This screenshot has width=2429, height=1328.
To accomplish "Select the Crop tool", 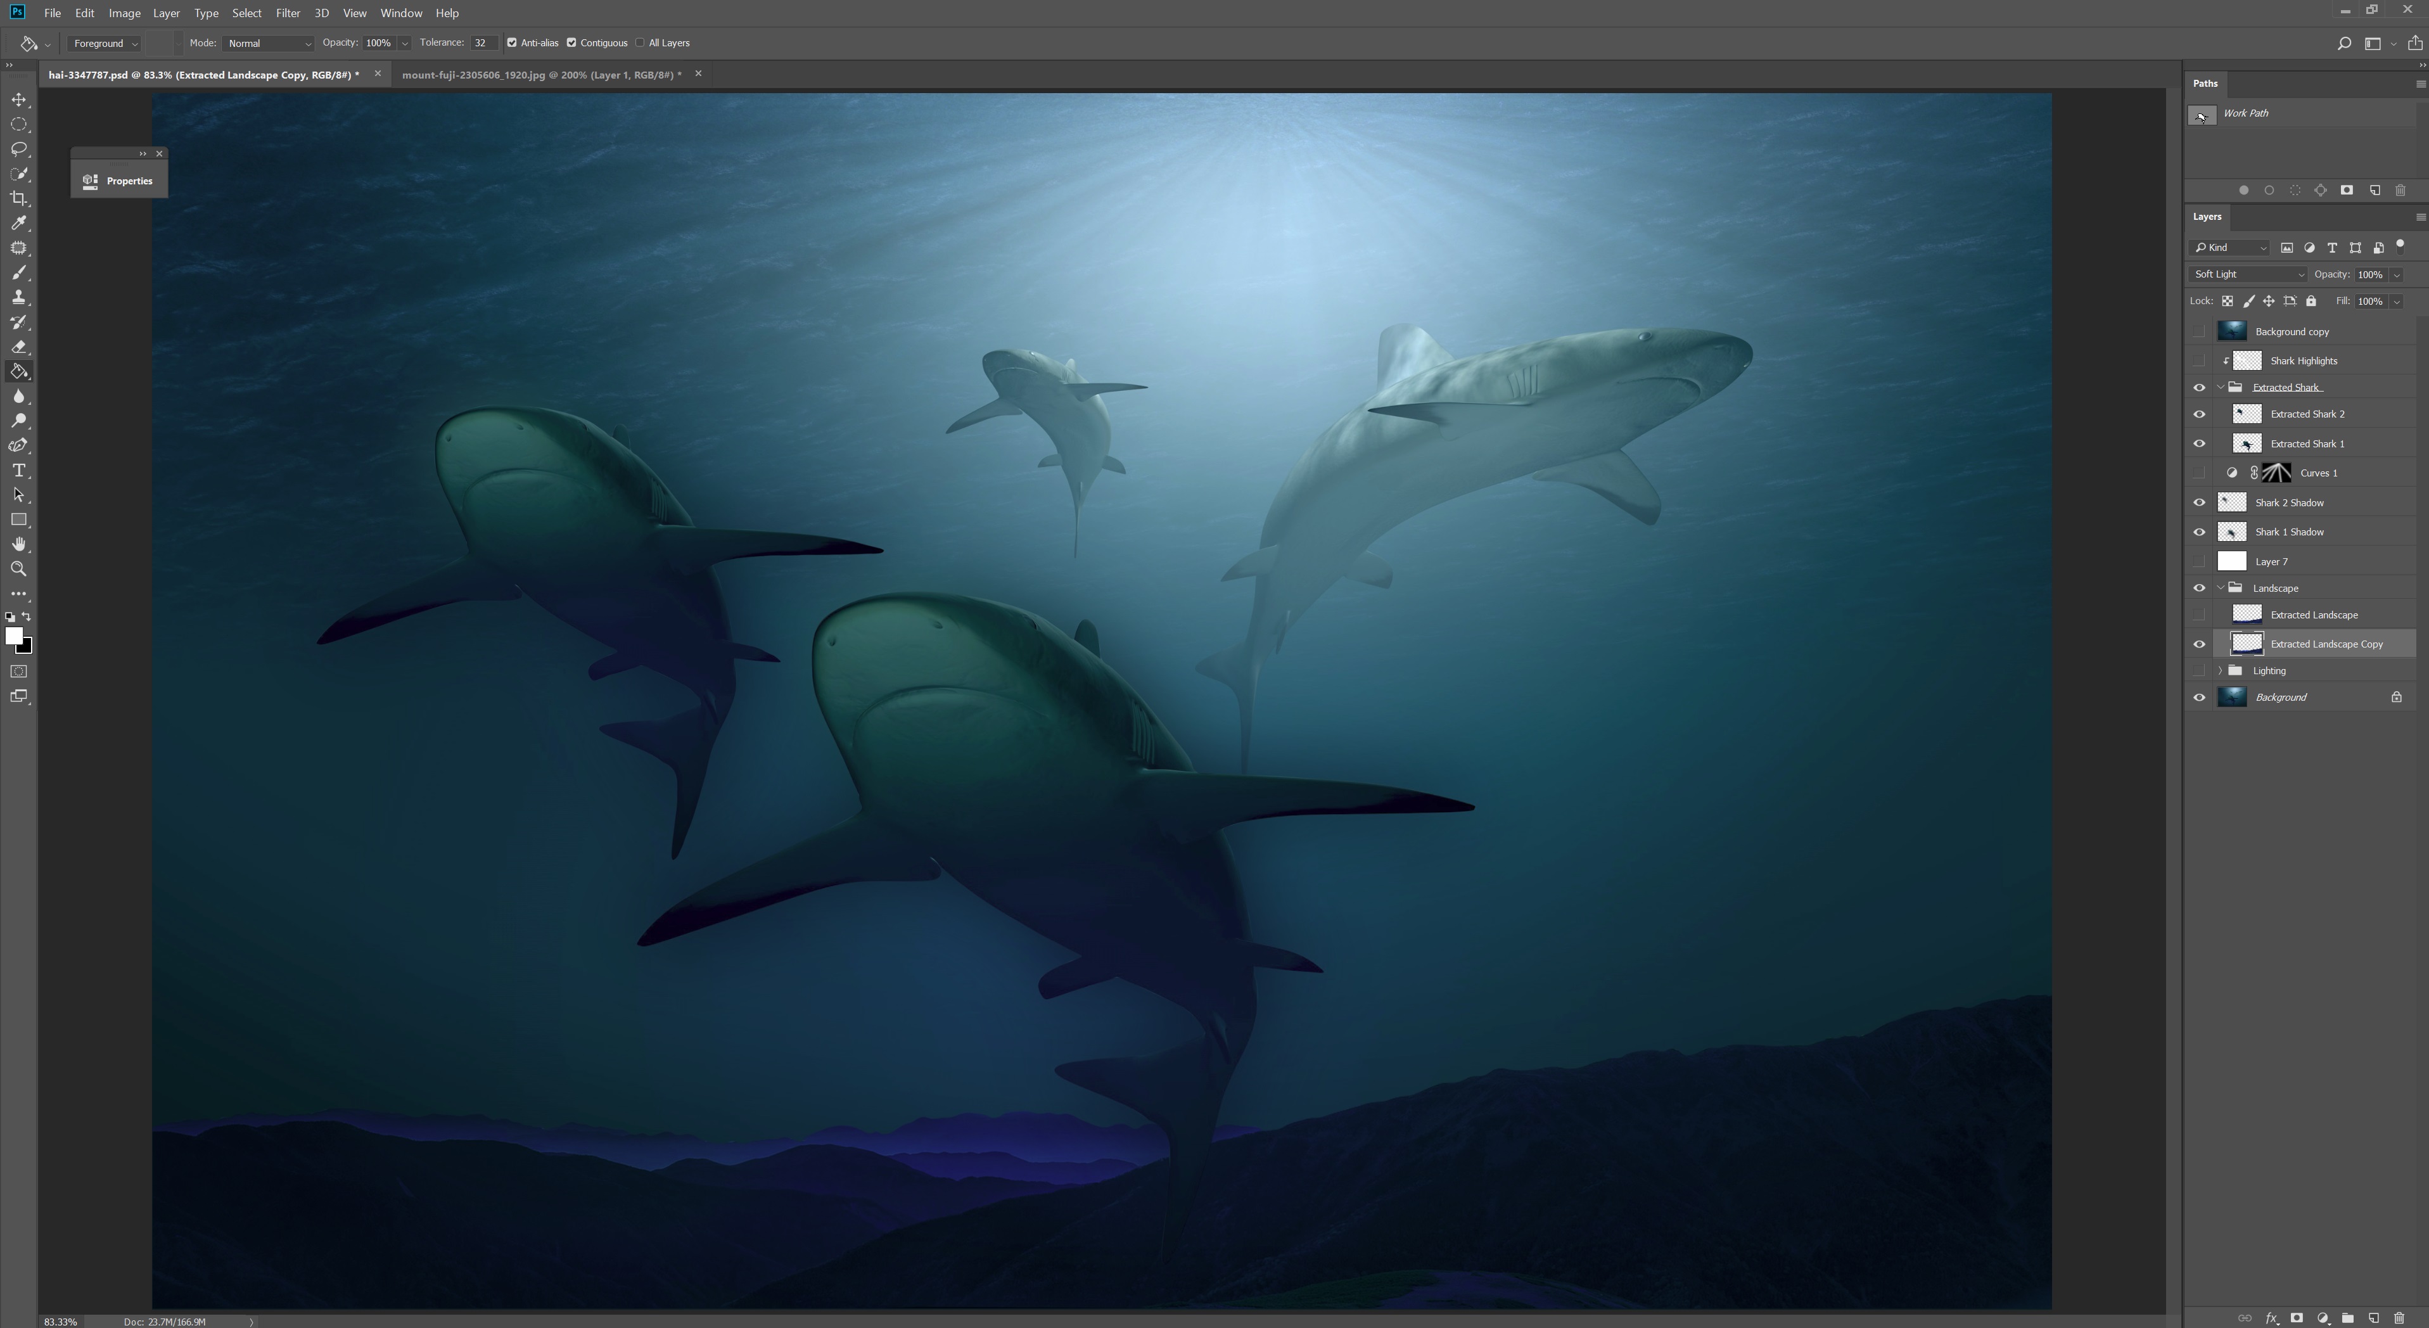I will 19,198.
